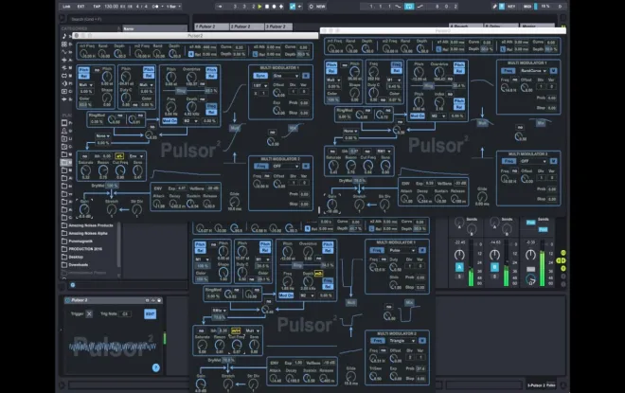Toggle the Arrangement Loop switch
The image size is (625, 393).
[409, 7]
